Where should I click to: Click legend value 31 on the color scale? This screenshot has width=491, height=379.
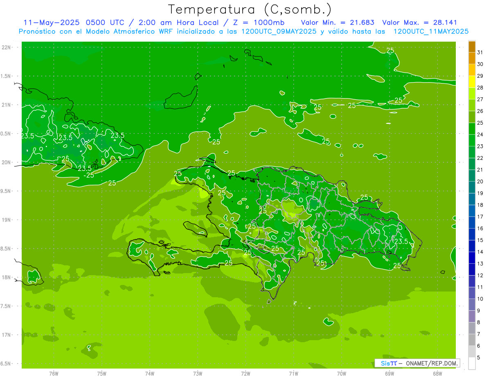tap(480, 52)
